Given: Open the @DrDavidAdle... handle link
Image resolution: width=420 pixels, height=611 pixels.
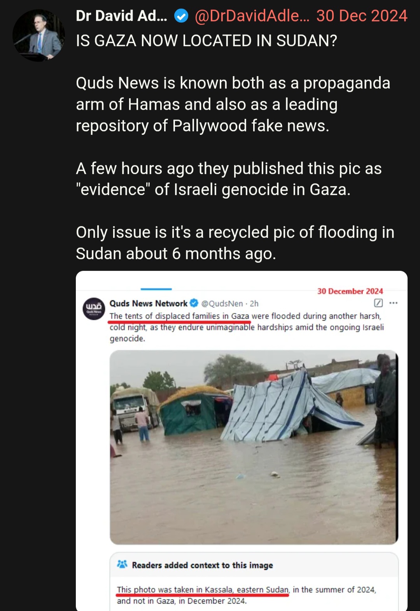Looking at the screenshot, I should tap(252, 16).
